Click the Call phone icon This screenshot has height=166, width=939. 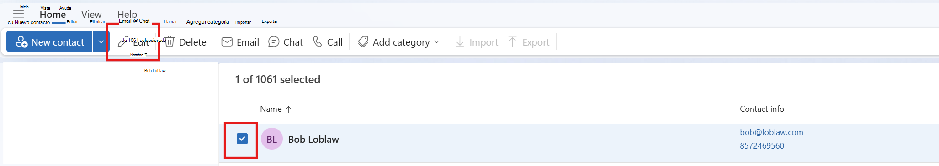tap(317, 42)
